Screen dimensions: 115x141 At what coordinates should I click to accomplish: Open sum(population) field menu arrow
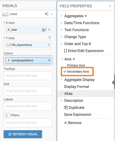[49, 60]
